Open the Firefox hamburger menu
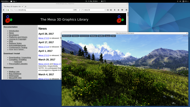Screen dimensions: 190x107 point(126,10)
